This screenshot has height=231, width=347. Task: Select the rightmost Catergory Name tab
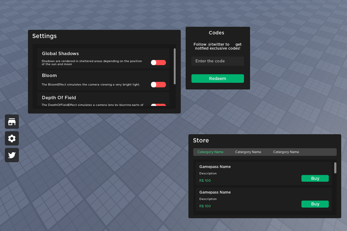click(x=286, y=152)
